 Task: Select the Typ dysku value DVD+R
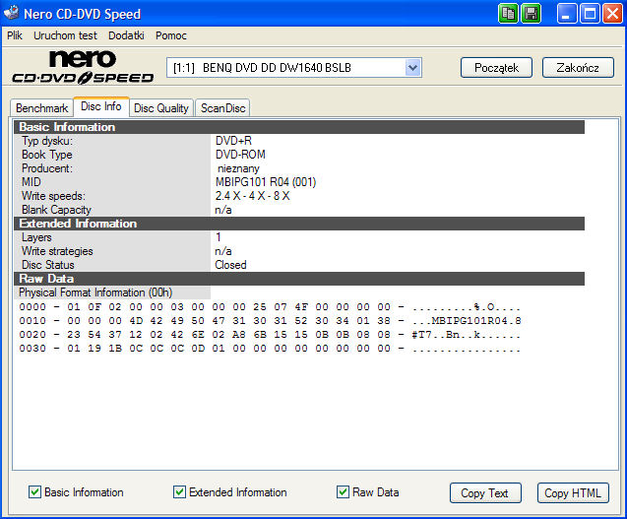pos(233,141)
